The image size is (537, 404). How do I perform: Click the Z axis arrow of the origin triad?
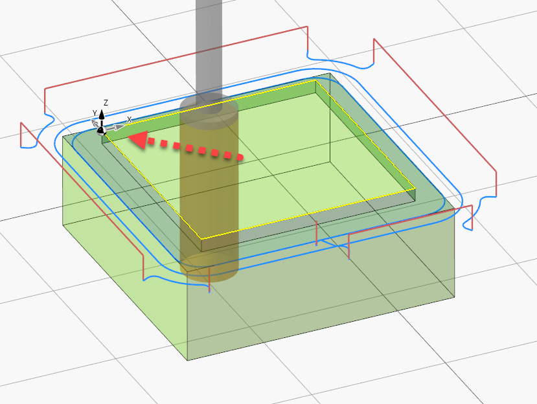tap(102, 115)
